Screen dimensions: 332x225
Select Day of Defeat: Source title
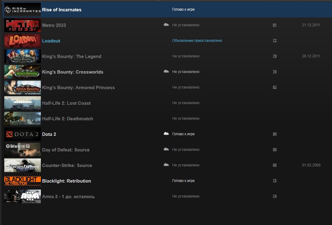pos(66,150)
